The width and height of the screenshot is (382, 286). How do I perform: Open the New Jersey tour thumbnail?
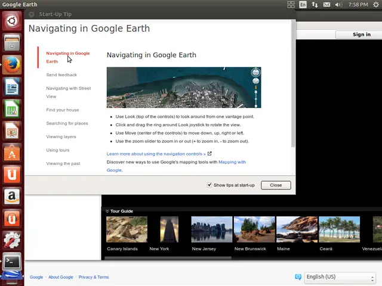(212, 229)
